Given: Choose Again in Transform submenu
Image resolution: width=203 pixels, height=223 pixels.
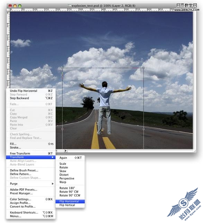Looking at the screenshot, I should (70, 158).
